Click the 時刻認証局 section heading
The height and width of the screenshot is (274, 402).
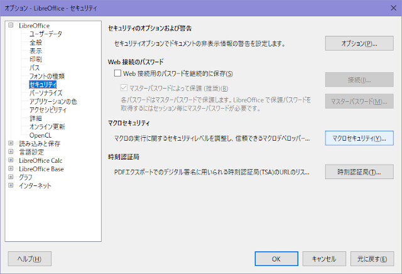[x=124, y=156]
